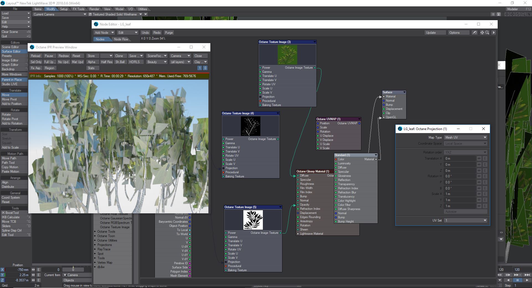Toggle Sh.Ball in IPR window

click(120, 62)
